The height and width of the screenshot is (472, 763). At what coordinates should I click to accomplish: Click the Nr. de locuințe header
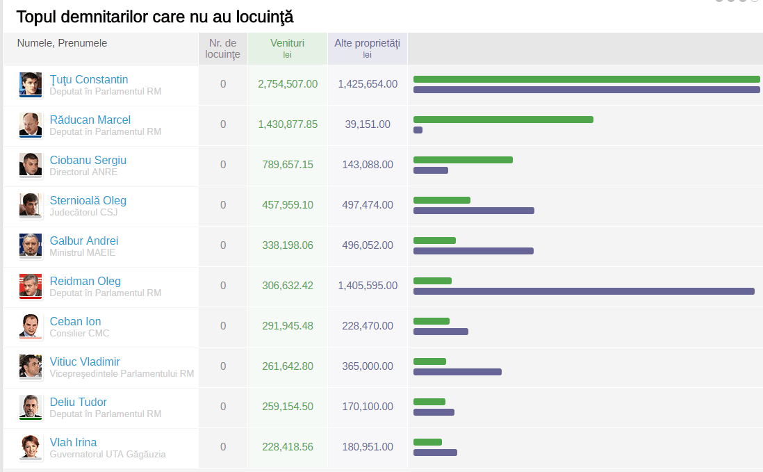tap(223, 48)
